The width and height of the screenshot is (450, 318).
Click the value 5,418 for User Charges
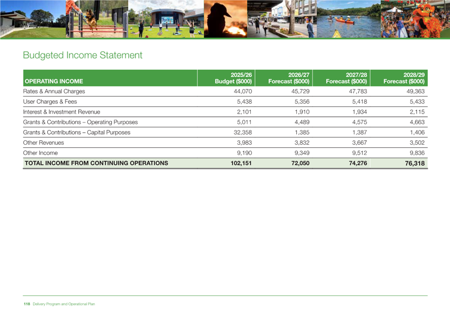pos(360,102)
